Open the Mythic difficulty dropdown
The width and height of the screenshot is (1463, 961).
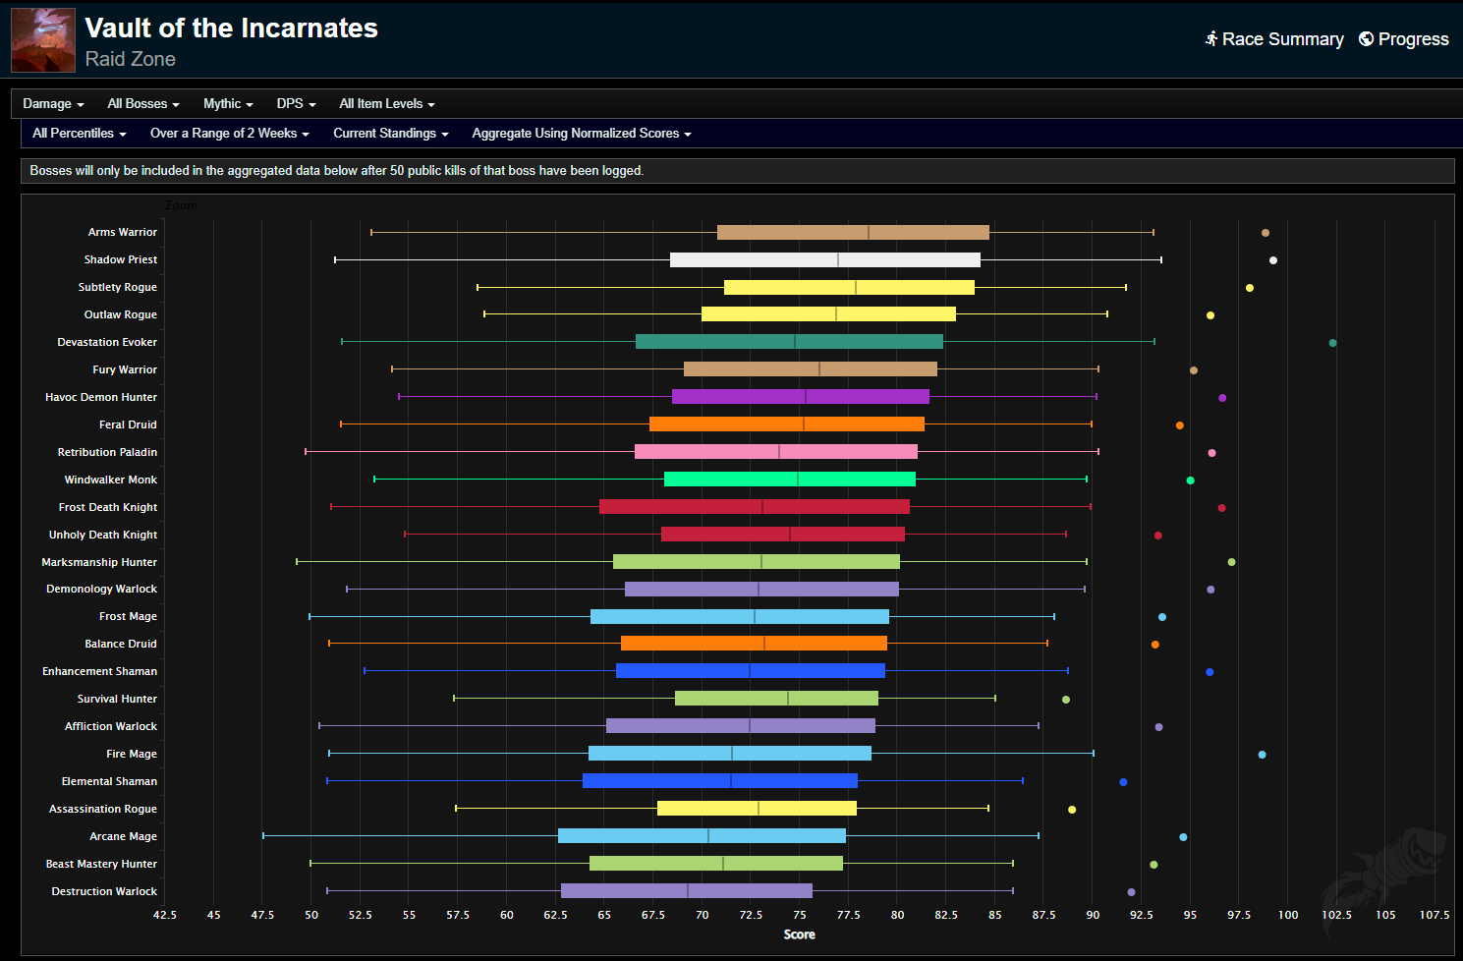[228, 103]
